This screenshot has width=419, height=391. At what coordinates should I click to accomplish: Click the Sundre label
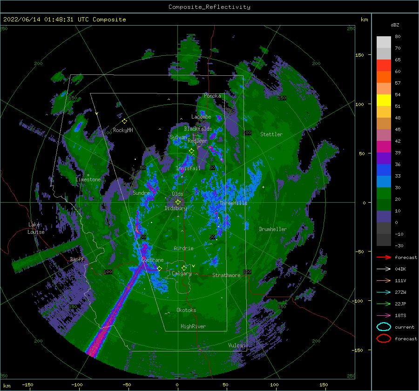[141, 192]
